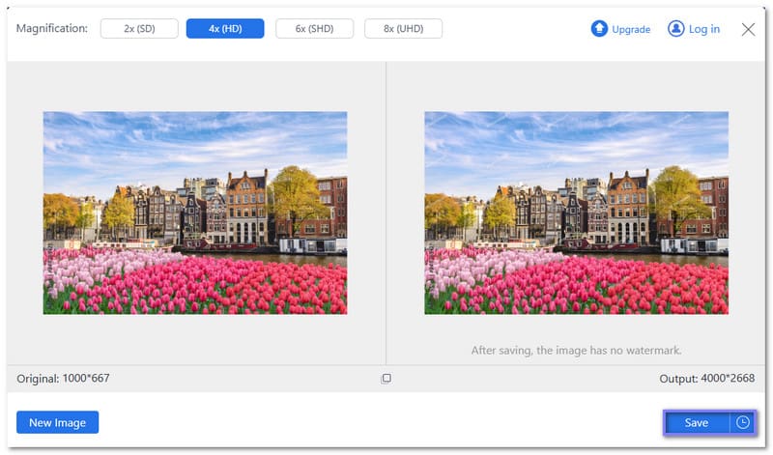Image resolution: width=773 pixels, height=455 pixels.
Task: Click the upscaled output image preview
Action: (576, 213)
